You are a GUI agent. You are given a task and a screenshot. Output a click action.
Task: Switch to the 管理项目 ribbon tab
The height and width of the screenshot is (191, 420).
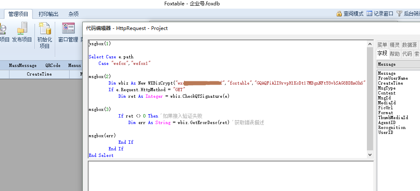click(x=18, y=14)
